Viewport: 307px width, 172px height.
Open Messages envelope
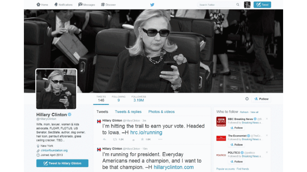tap(87, 5)
